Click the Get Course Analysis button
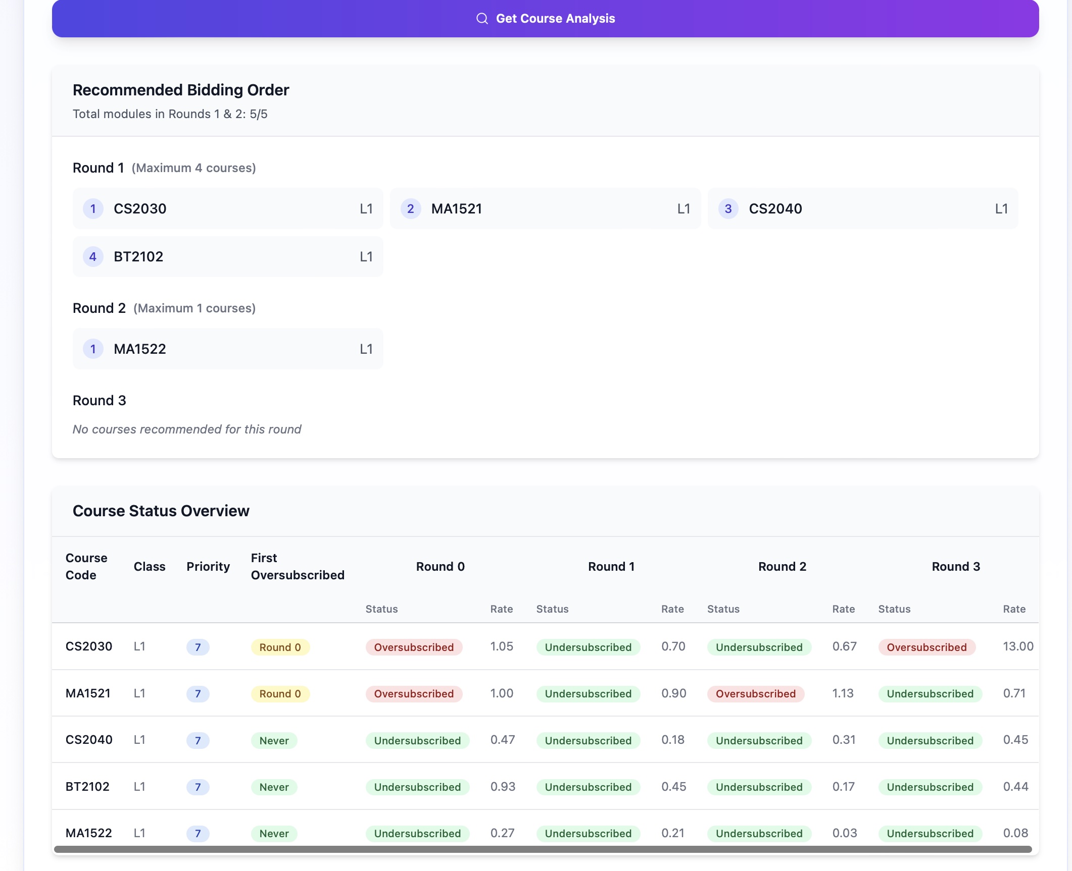This screenshot has width=1072, height=871. pos(545,19)
